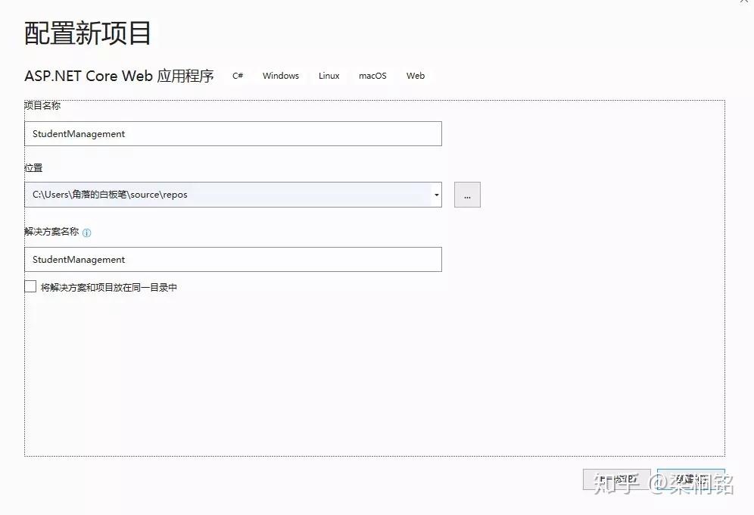Open the location path dropdown
754x515 pixels.
[x=435, y=195]
